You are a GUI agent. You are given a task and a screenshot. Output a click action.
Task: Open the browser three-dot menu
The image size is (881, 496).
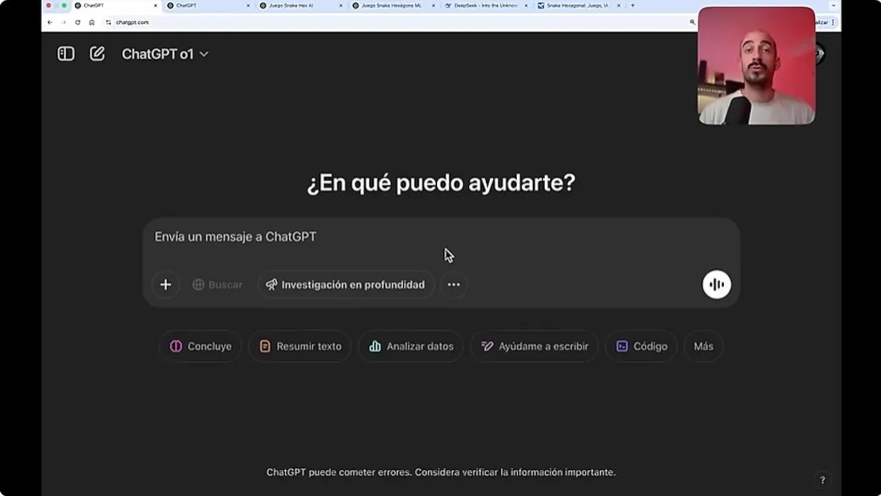click(834, 22)
